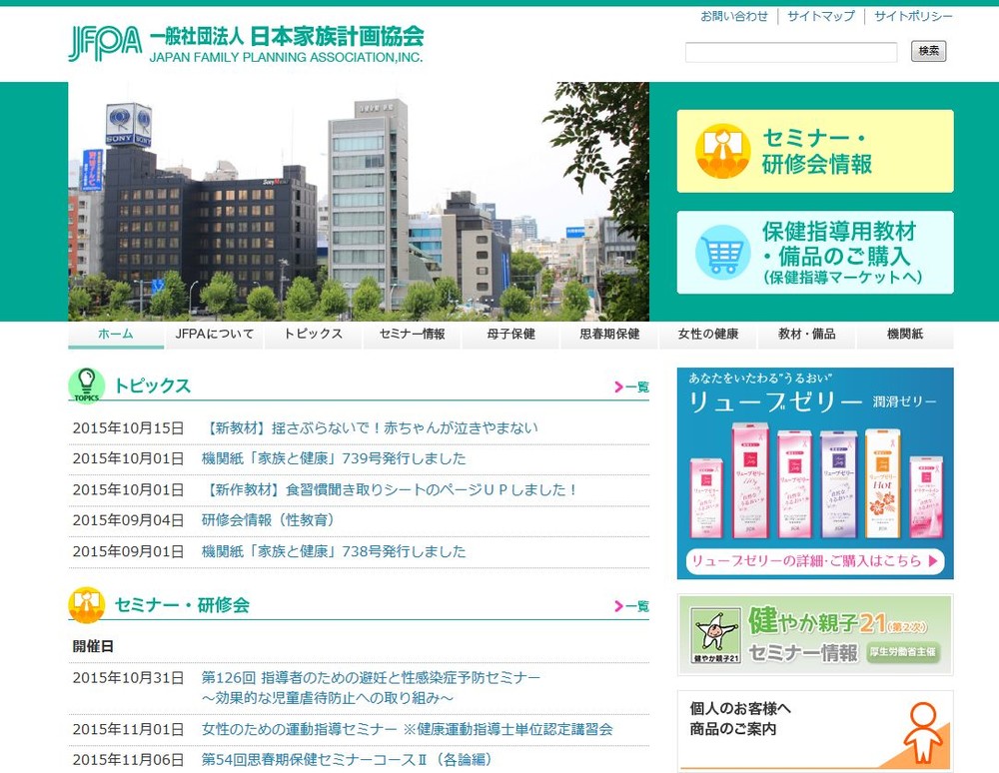999x773 pixels.
Task: Go to the 教材・備品 tab
Action: coord(805,335)
